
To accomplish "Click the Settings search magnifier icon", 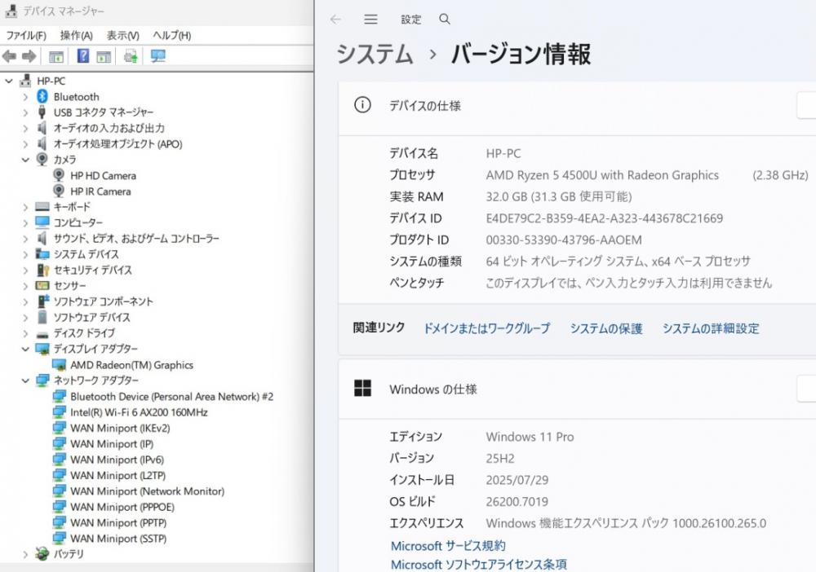I will point(445,20).
